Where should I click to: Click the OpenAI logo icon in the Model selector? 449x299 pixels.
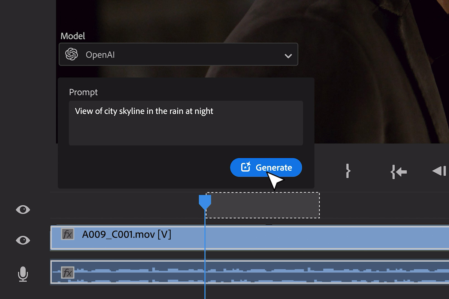coord(72,55)
